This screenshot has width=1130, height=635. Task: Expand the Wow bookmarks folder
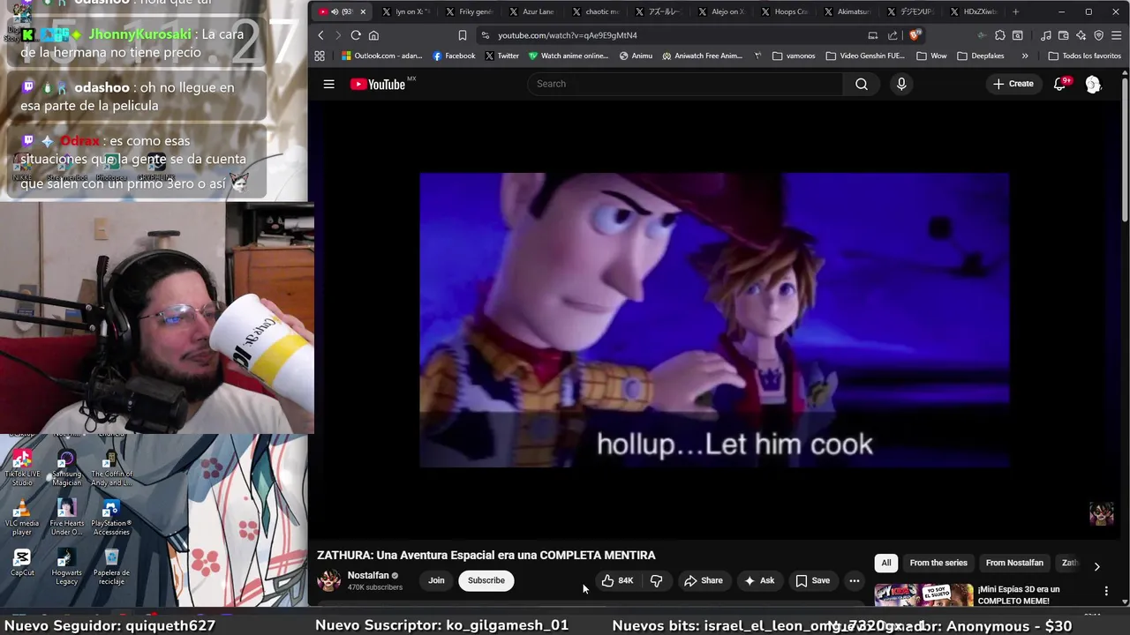[x=931, y=56]
